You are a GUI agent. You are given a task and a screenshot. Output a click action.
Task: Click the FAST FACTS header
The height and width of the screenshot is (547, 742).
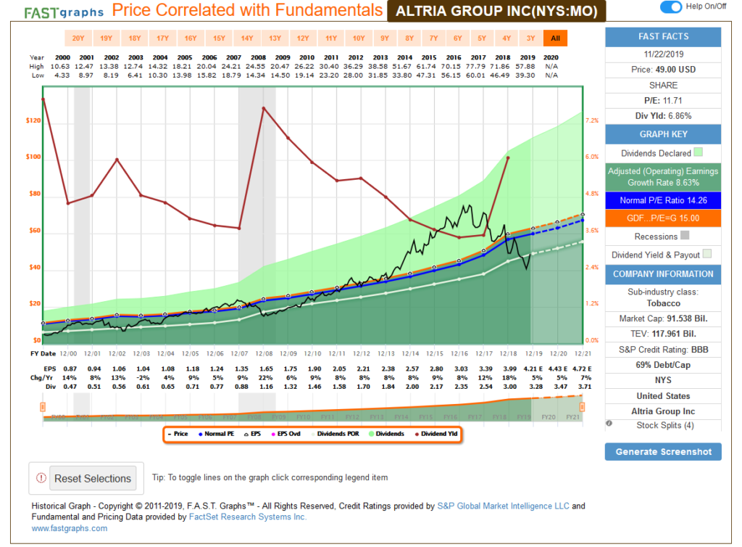tap(664, 37)
